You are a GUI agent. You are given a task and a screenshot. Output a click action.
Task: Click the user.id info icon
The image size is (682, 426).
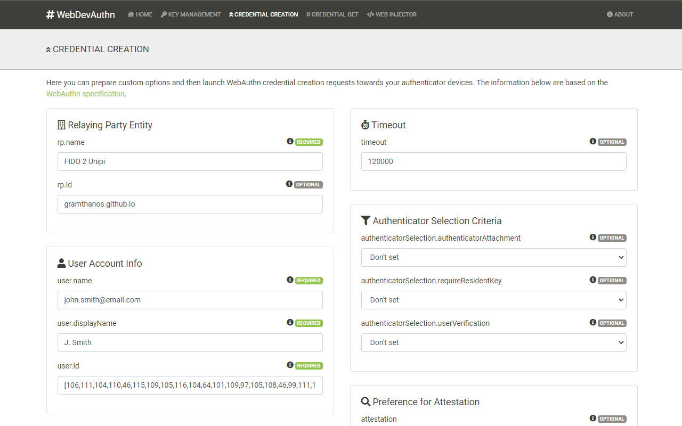tap(290, 365)
